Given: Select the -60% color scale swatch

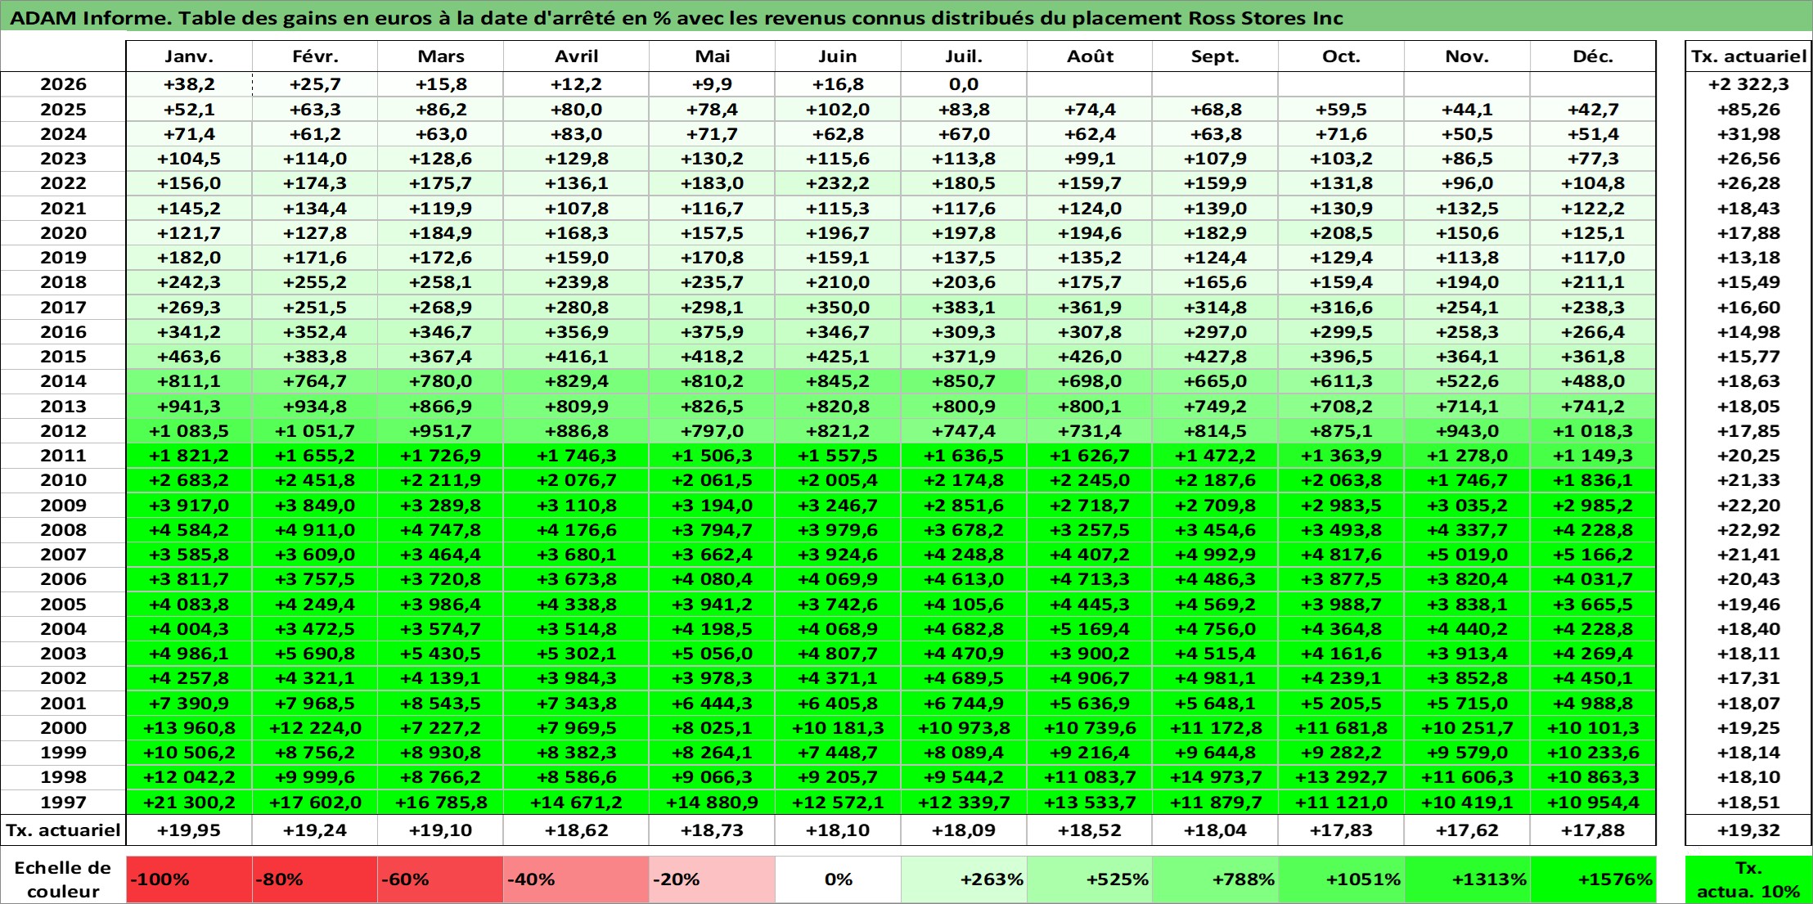Looking at the screenshot, I should click(x=440, y=879).
